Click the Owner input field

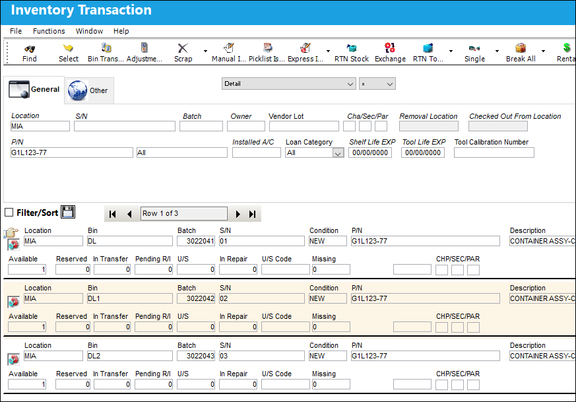245,126
